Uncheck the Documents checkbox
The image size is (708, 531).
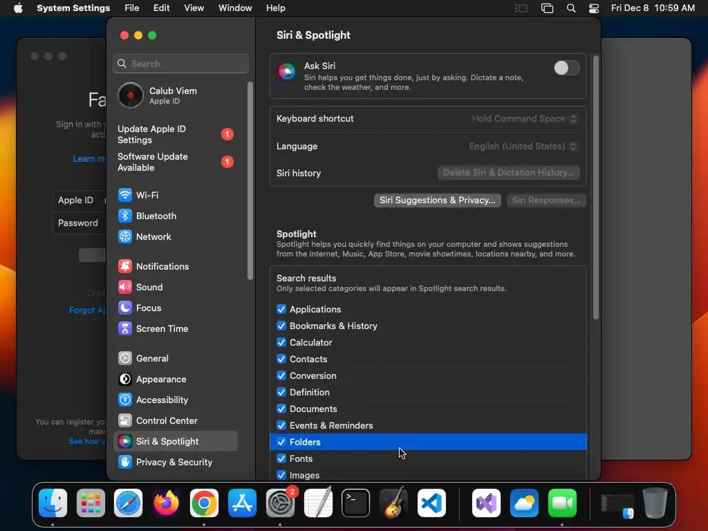[281, 409]
